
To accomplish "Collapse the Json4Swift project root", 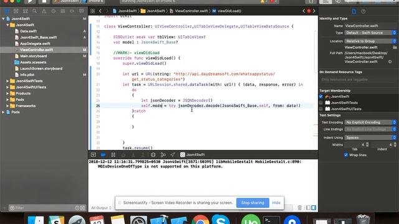I will [3, 19].
